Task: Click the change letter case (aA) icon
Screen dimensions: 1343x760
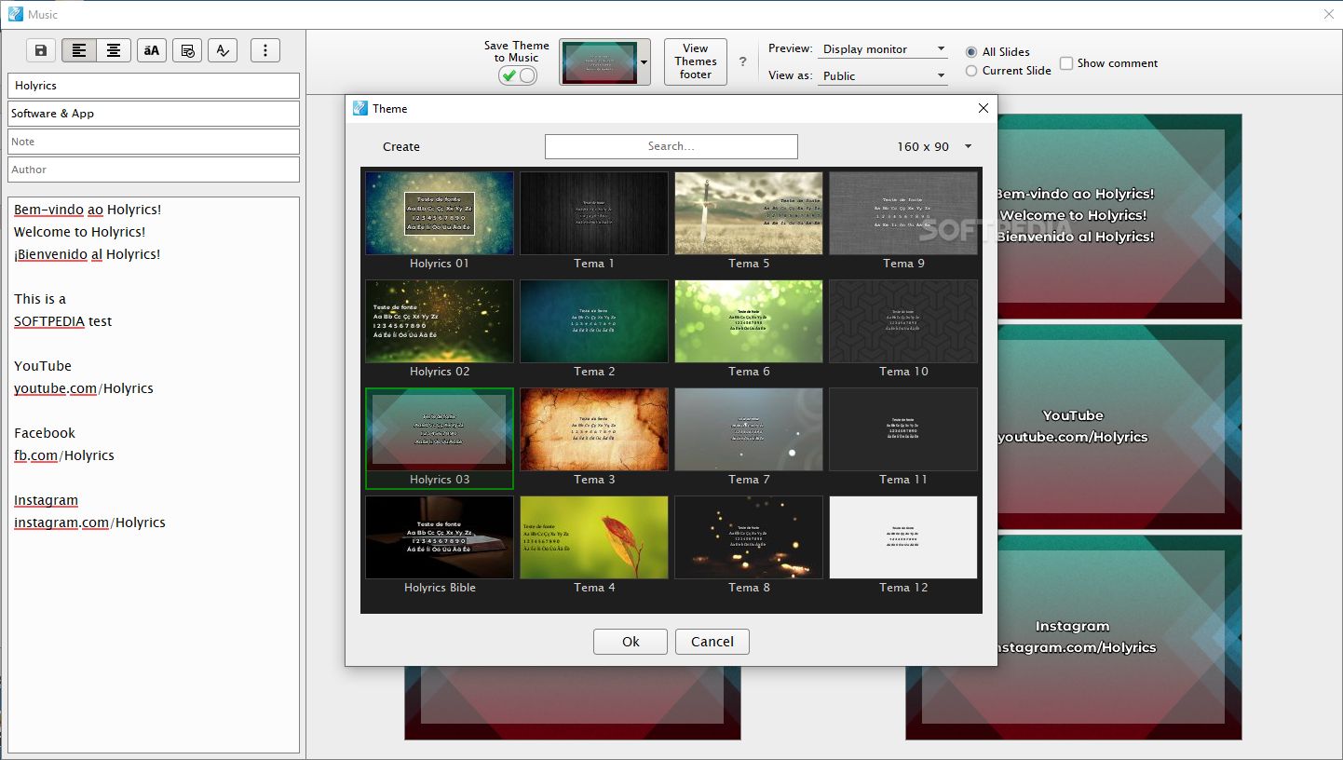Action: [x=152, y=50]
